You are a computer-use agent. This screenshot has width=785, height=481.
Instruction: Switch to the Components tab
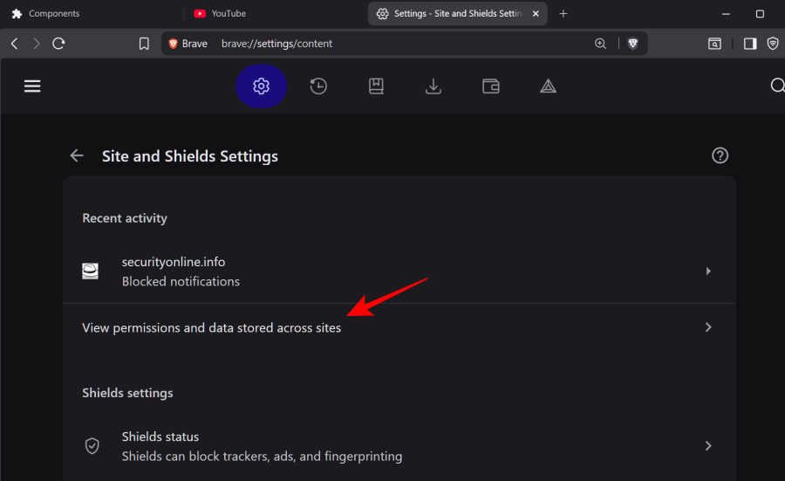[54, 14]
